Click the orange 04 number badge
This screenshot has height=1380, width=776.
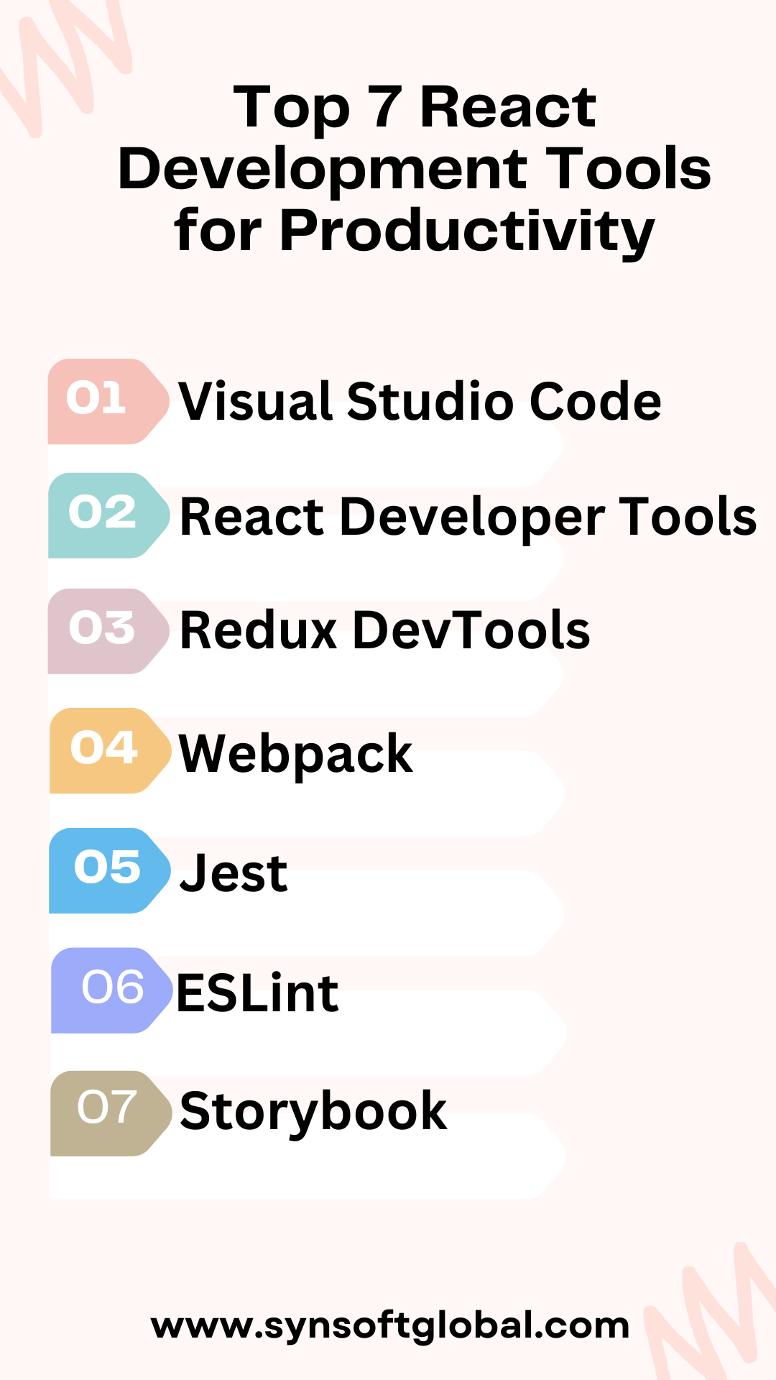click(x=111, y=750)
